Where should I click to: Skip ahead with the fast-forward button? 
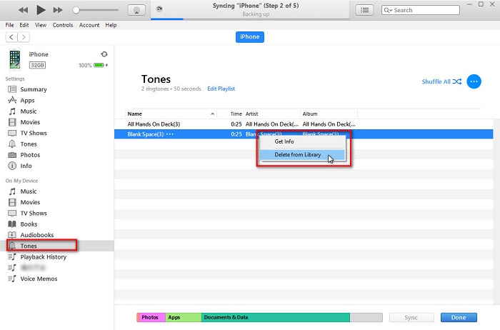point(58,10)
